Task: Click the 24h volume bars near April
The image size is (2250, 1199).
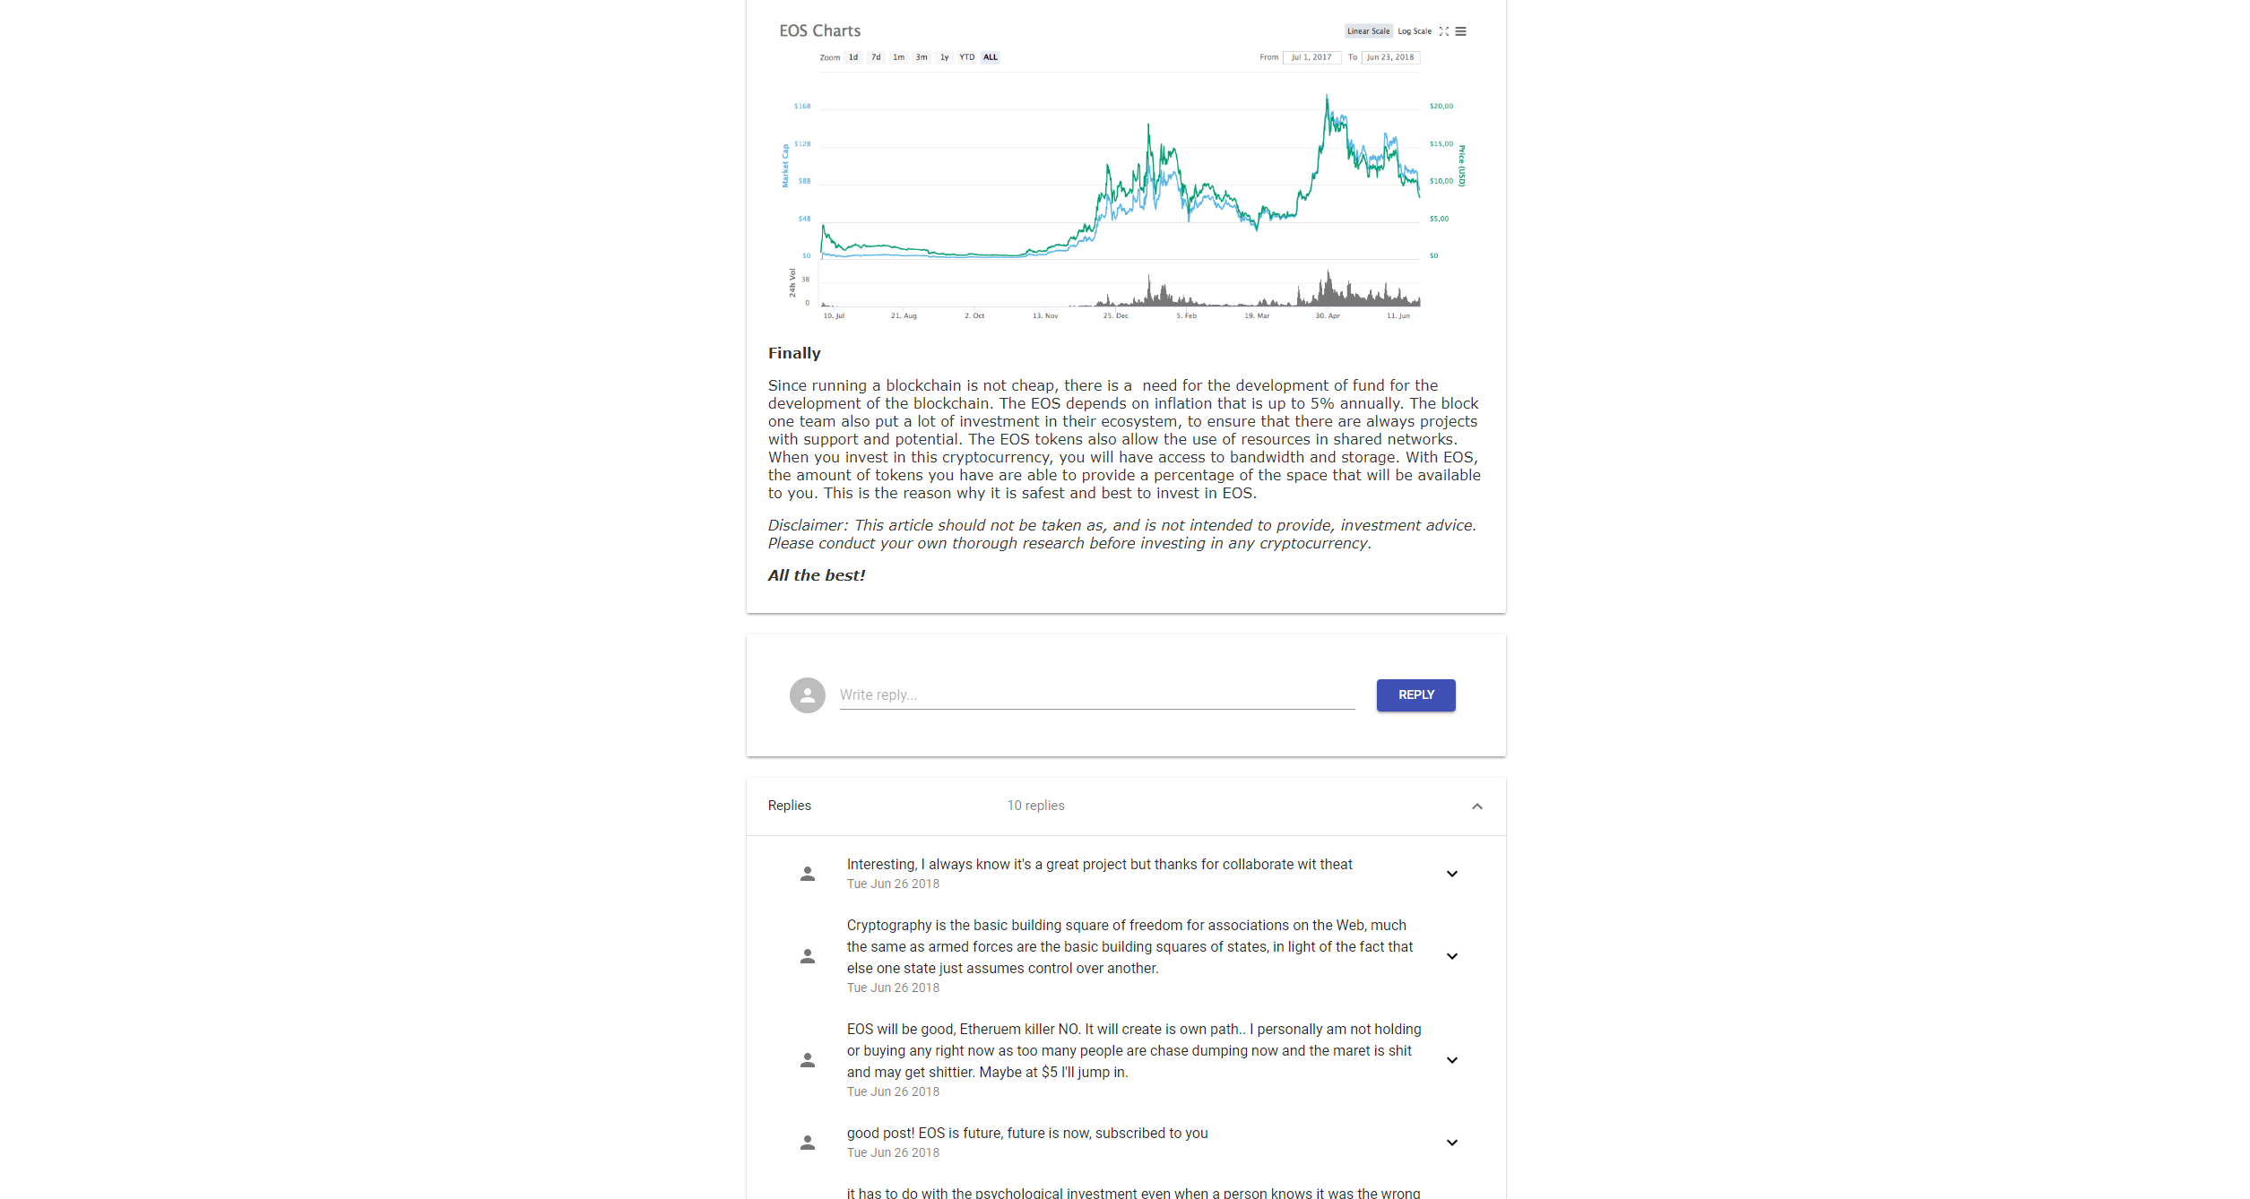Action: [1328, 291]
